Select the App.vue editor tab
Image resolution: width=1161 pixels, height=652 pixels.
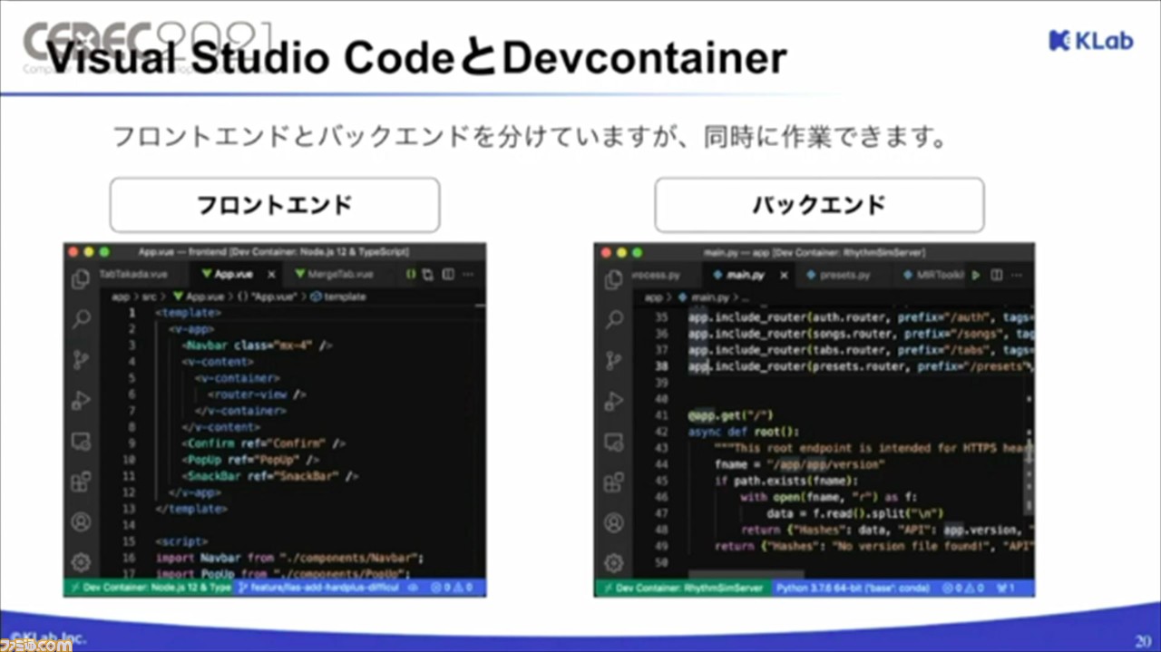tap(236, 274)
